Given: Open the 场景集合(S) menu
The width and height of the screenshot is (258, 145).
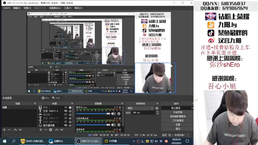Looking at the screenshot, I should click(55, 8).
